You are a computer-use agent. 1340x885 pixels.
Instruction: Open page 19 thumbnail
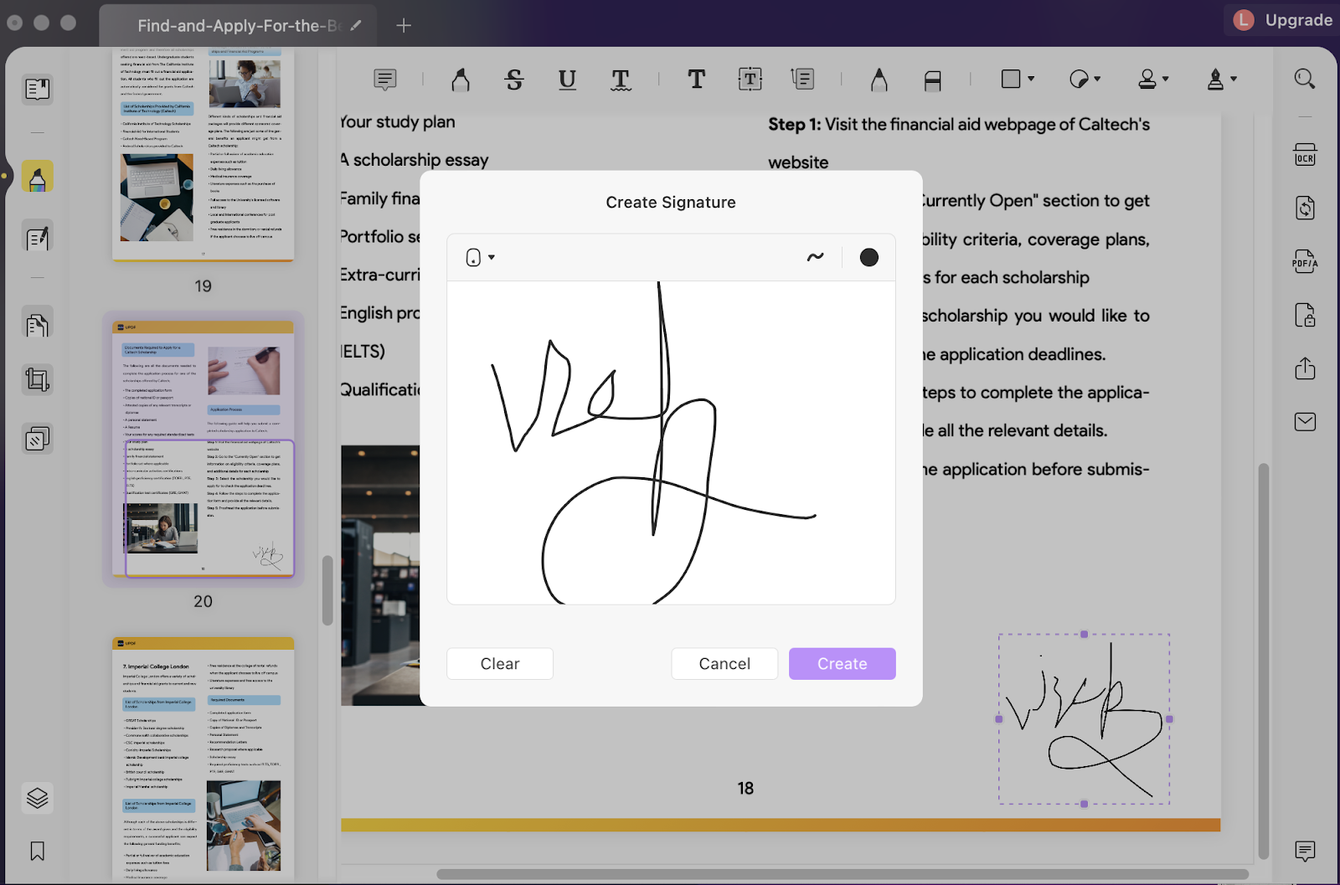204,155
